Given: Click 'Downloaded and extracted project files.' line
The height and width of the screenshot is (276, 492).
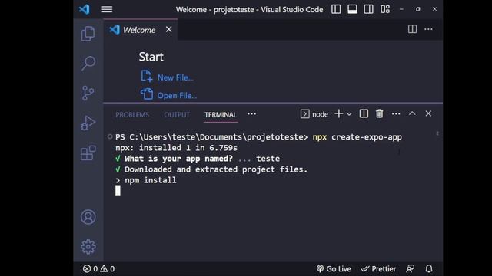Looking at the screenshot, I should pos(211,169).
